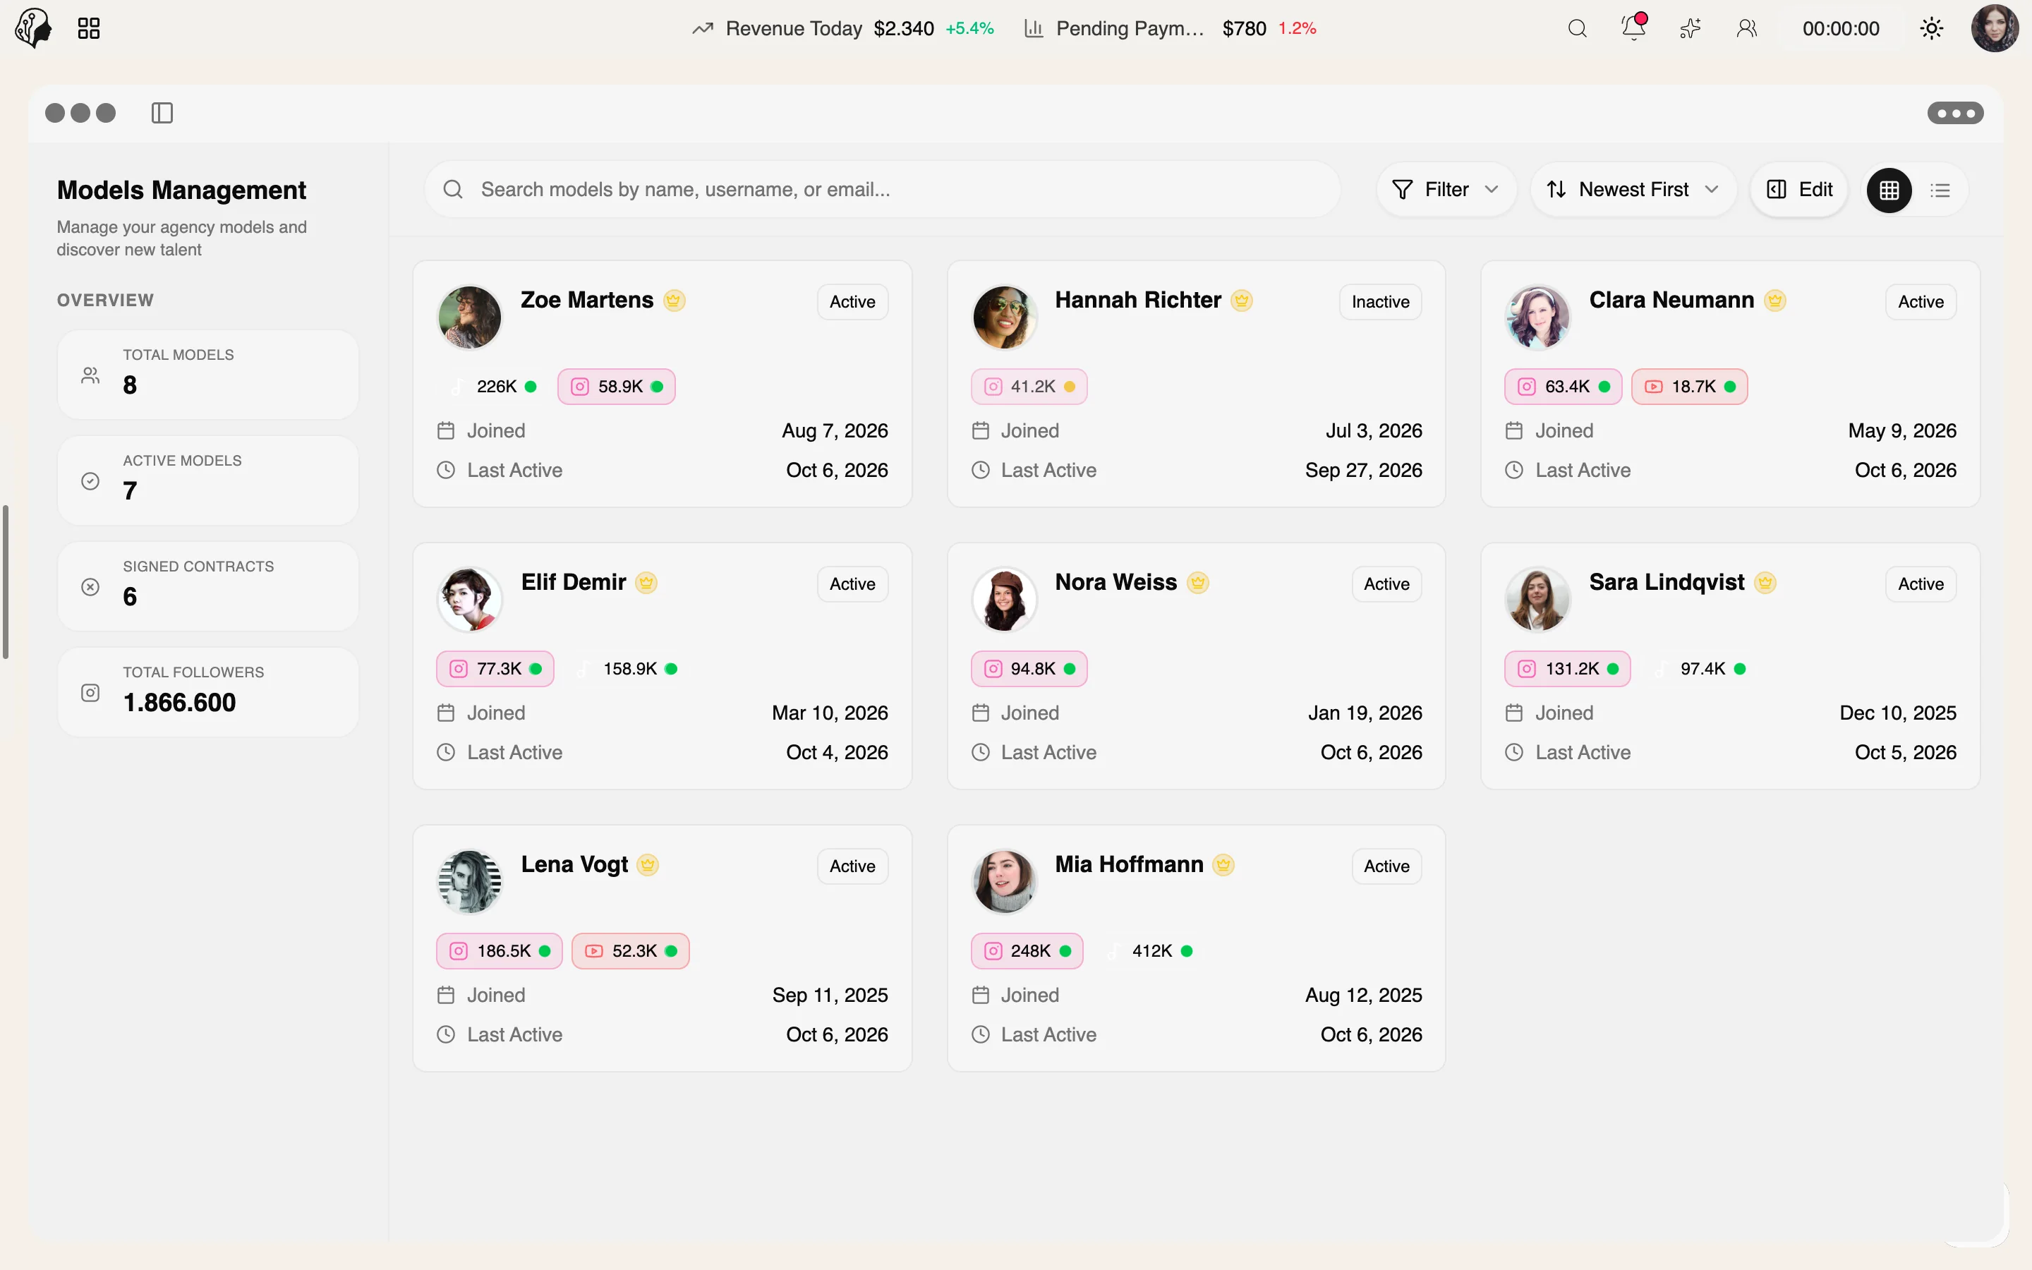Click Zoe Martens TikTok 226K badge
Screen dimensions: 2032x1270
[492, 387]
